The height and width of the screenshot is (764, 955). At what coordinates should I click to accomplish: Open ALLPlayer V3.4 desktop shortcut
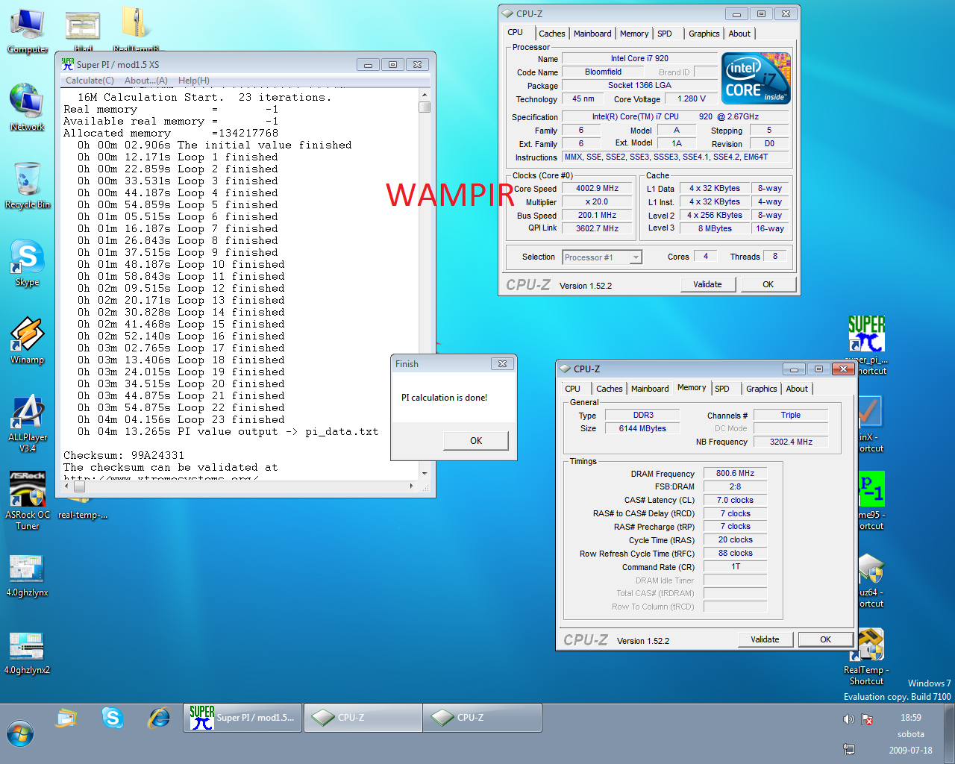point(28,424)
